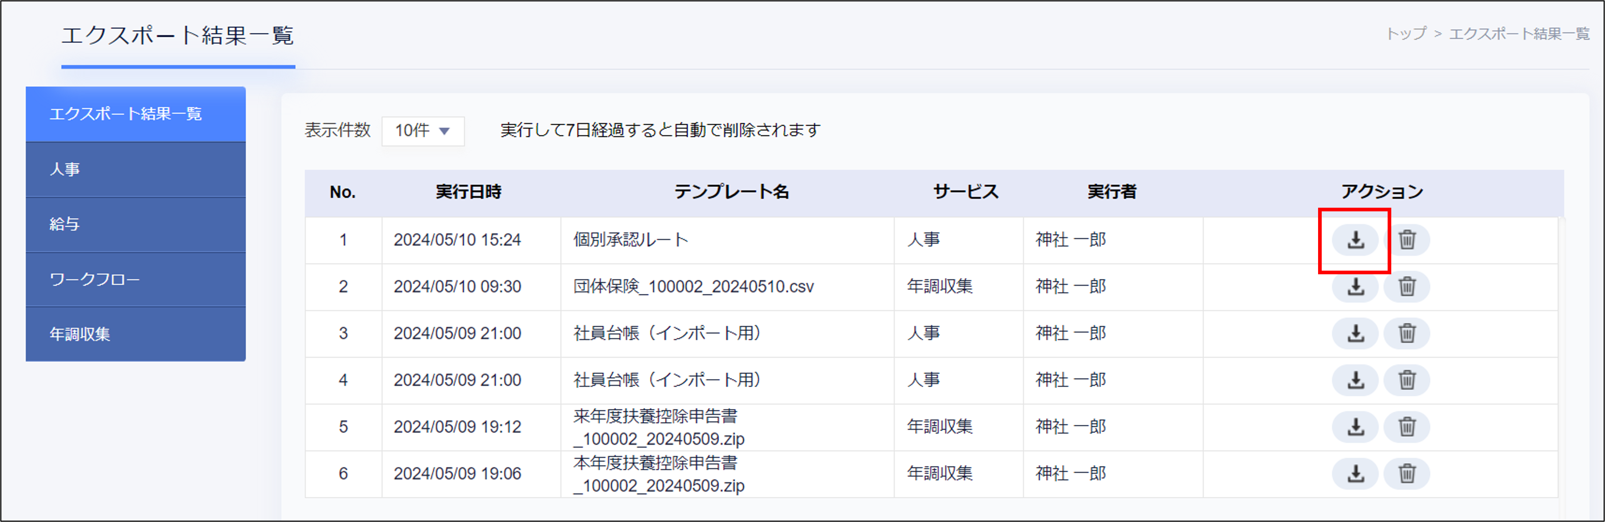Delete the row 4 社員台帳 export

[1406, 380]
